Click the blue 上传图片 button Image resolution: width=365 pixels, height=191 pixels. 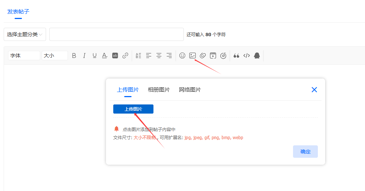point(133,109)
